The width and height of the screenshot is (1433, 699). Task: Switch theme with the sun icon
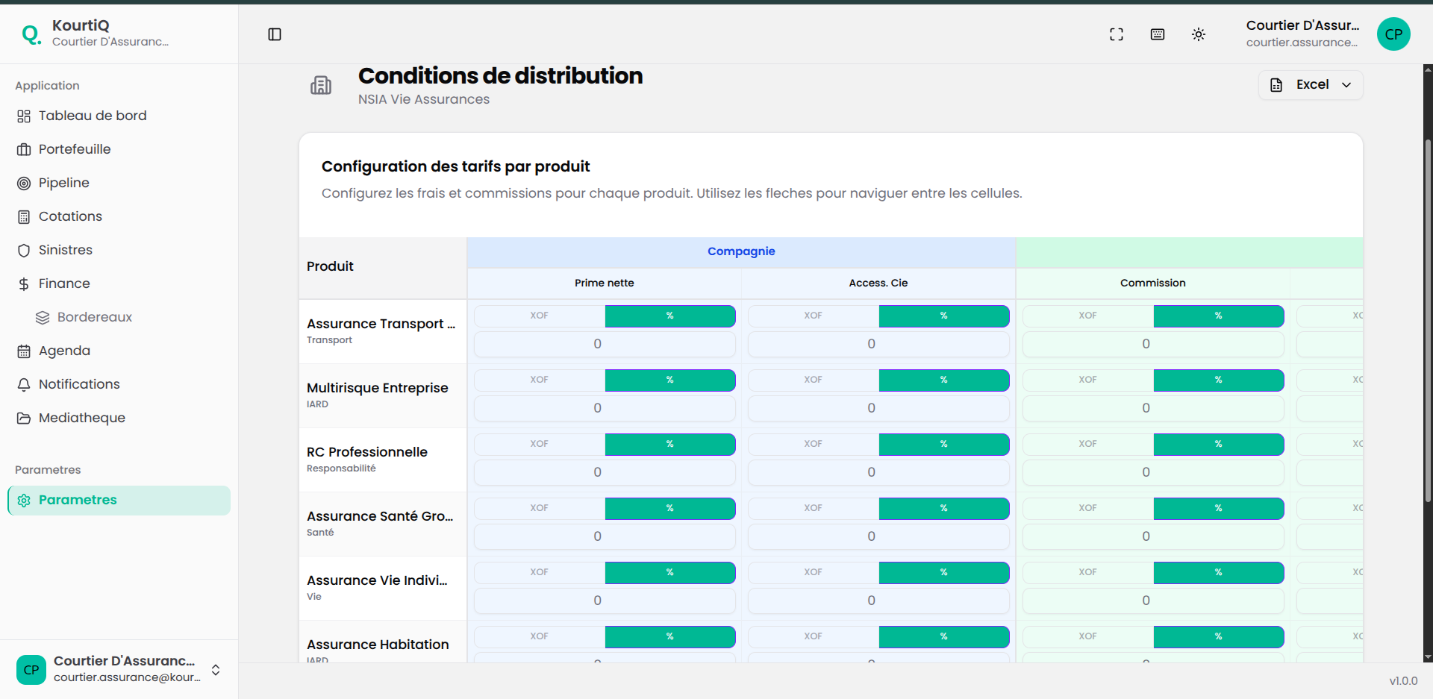tap(1199, 34)
